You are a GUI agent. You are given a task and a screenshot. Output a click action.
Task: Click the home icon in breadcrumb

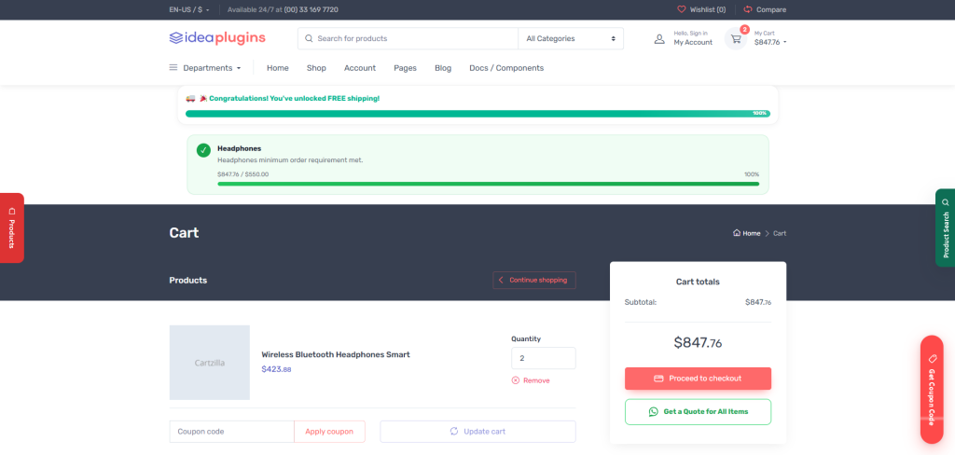737,233
